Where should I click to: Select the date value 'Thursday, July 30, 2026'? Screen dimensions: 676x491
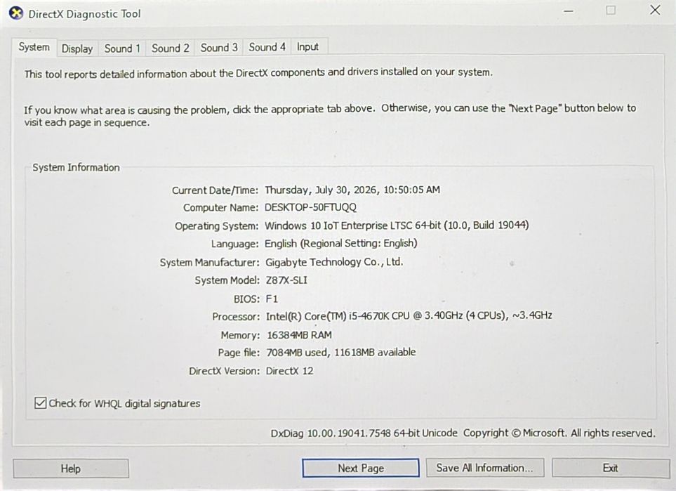(x=322, y=190)
